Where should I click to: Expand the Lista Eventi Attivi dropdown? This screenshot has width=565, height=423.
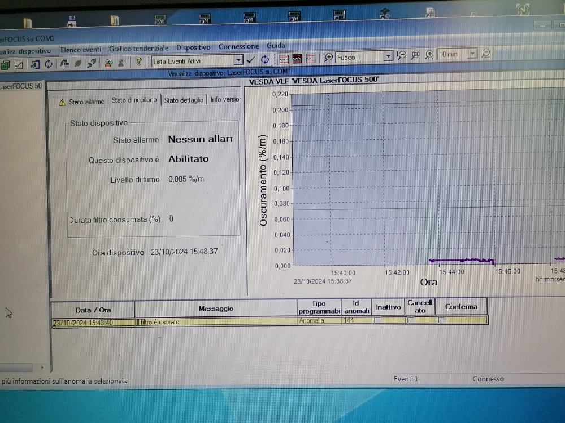(238, 60)
